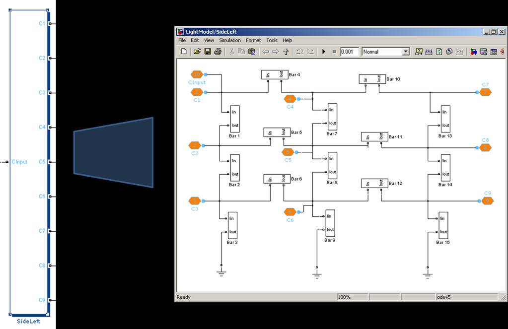Image resolution: width=508 pixels, height=329 pixels.
Task: Open the View menu
Action: [209, 40]
